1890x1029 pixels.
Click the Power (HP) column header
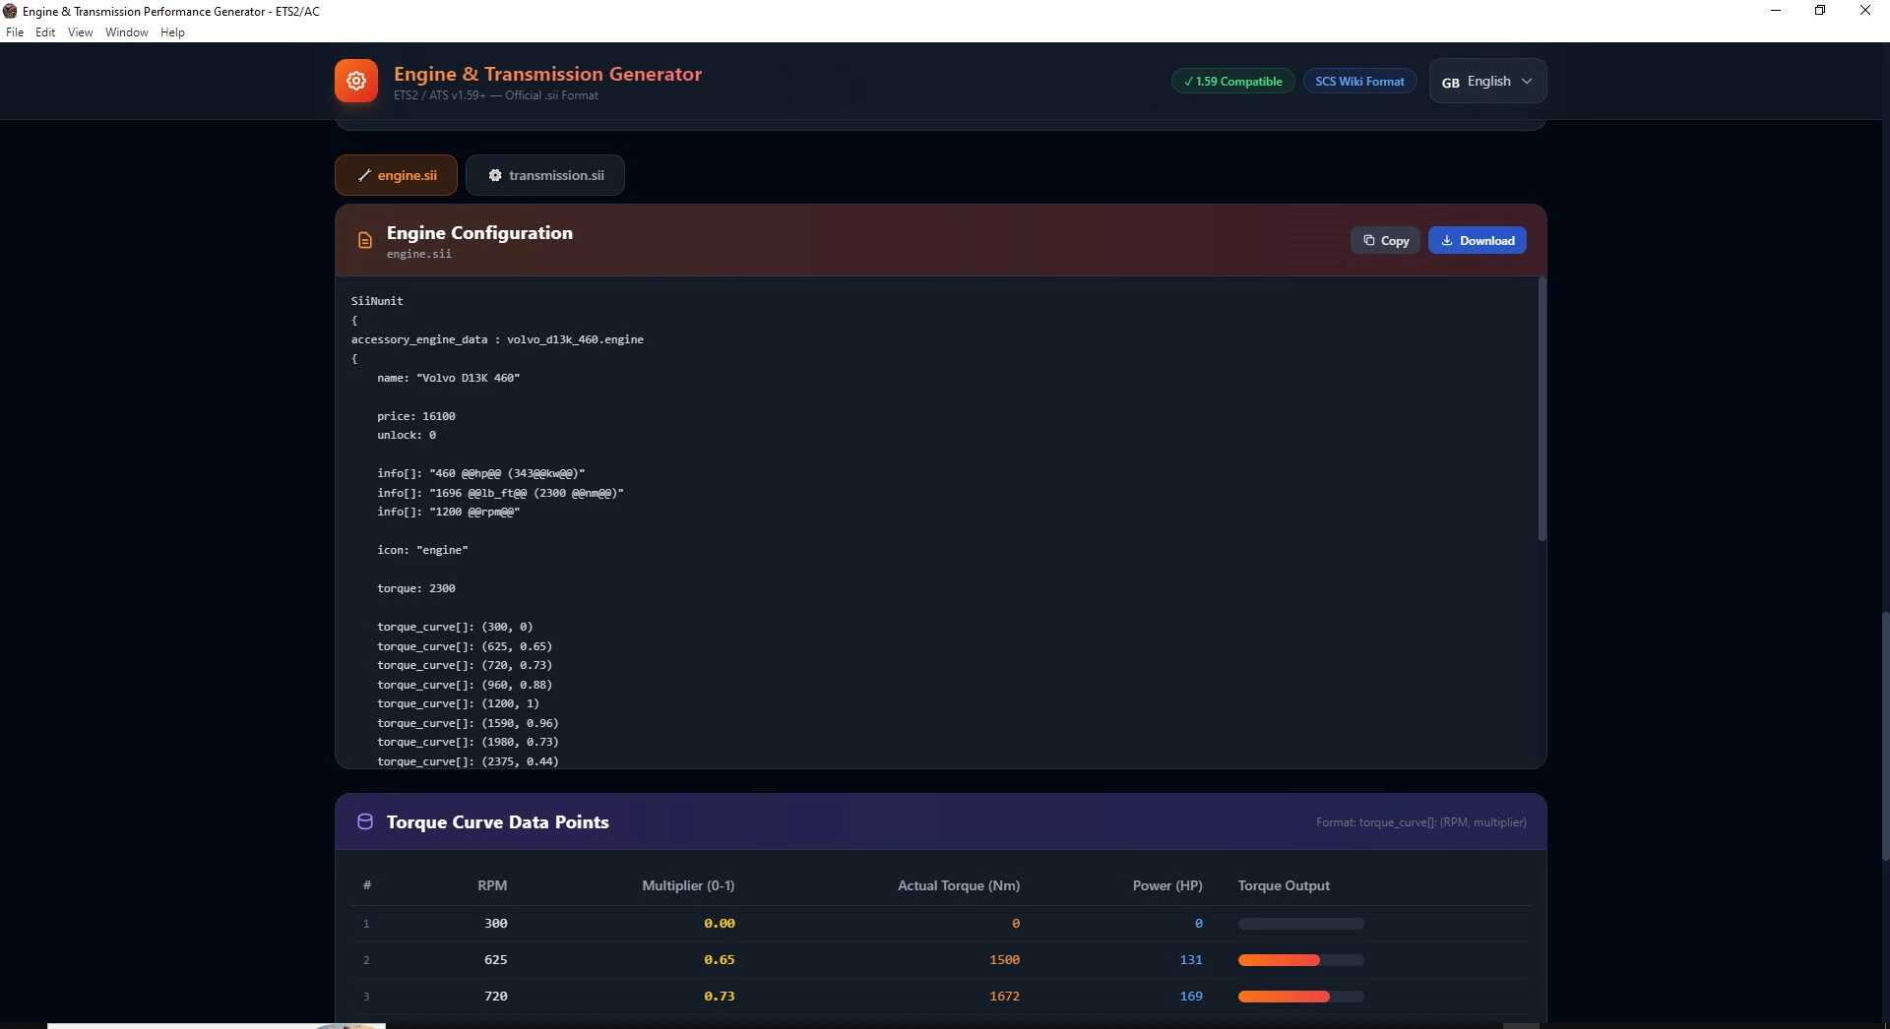pos(1167,885)
